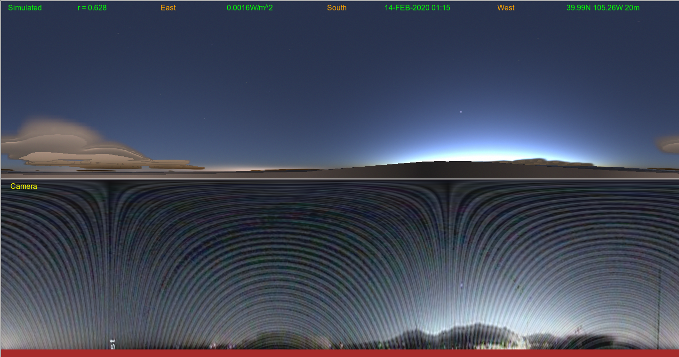Click the "r = 0.628" correlation value
Screen dimensions: 679x357
[x=92, y=8]
